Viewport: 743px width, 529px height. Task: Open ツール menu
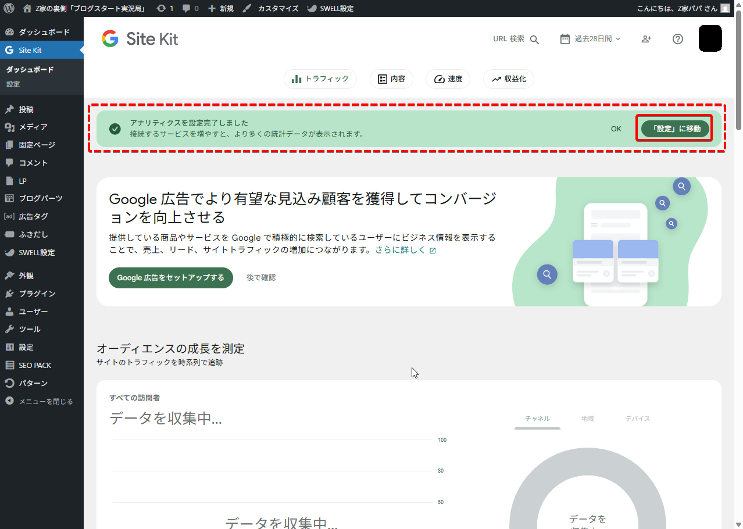[42, 329]
